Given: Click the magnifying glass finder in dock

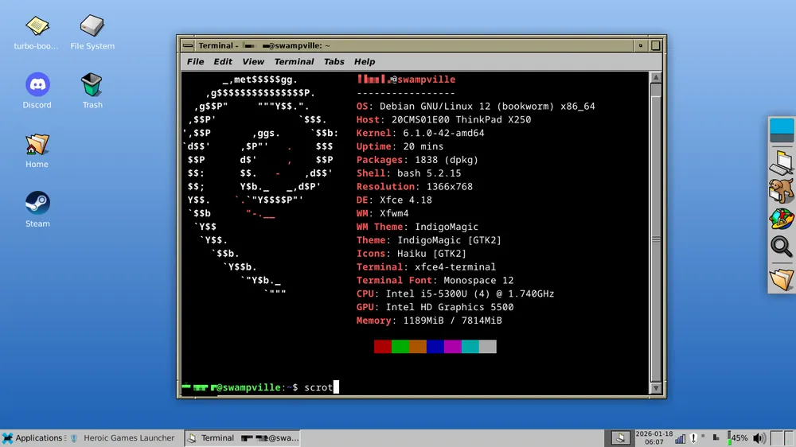Looking at the screenshot, I should (782, 247).
